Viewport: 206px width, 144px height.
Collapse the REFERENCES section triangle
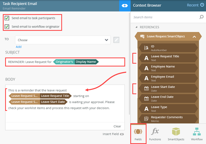point(136,27)
